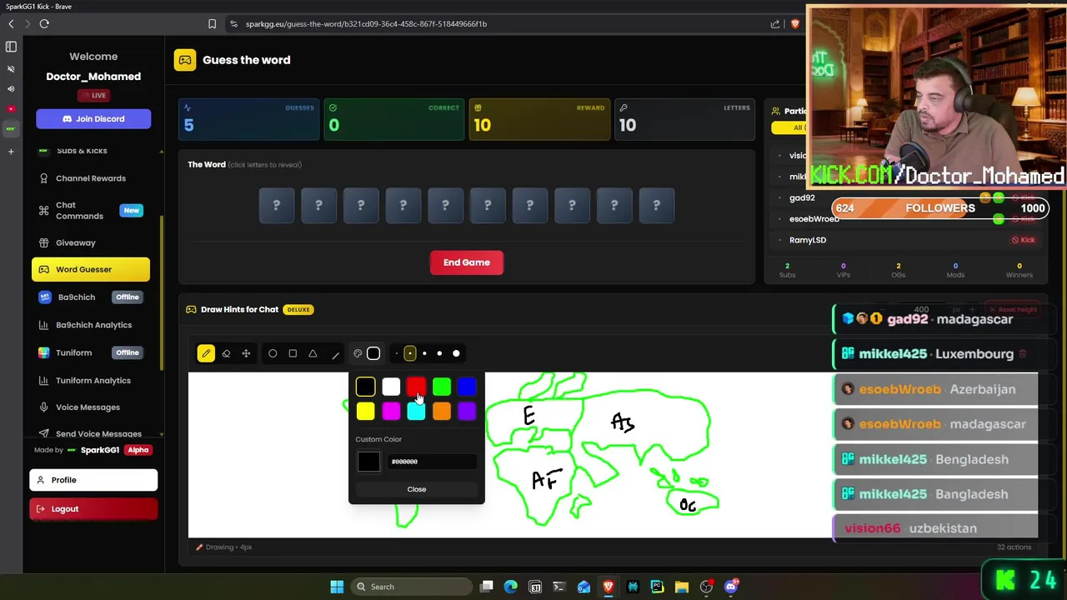
Task: Pick the magenta color swatch
Action: tap(391, 411)
